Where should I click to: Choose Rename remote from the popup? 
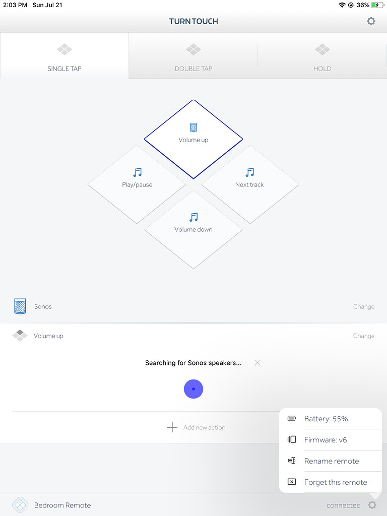[331, 461]
